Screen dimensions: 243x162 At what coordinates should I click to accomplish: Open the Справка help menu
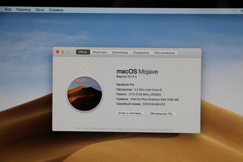[56, 10]
